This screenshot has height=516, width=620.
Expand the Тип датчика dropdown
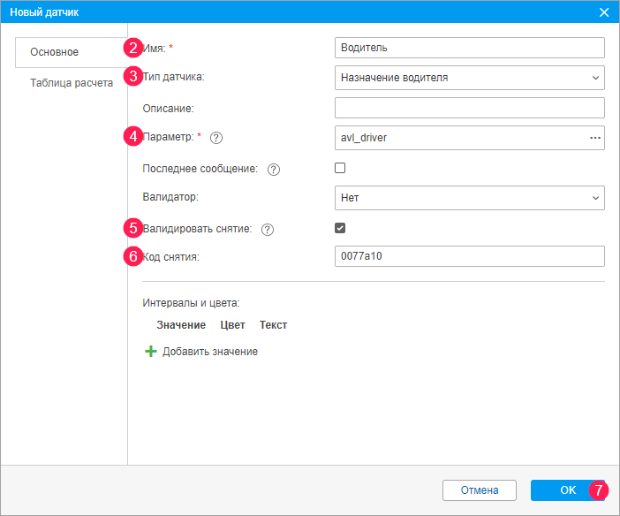coord(469,78)
